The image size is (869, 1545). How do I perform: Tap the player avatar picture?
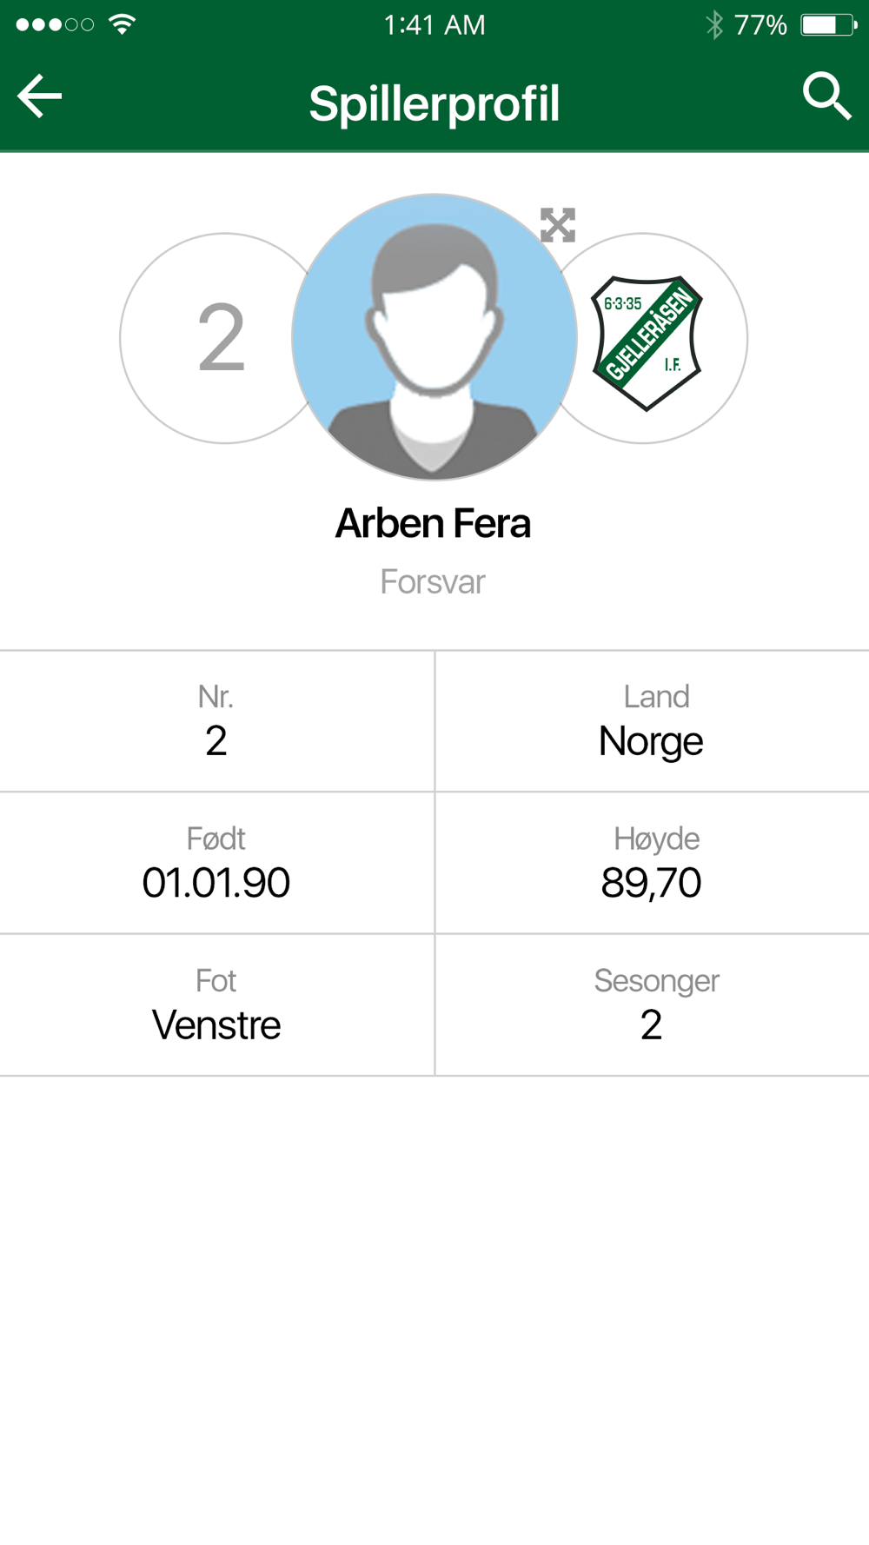pyautogui.click(x=434, y=337)
